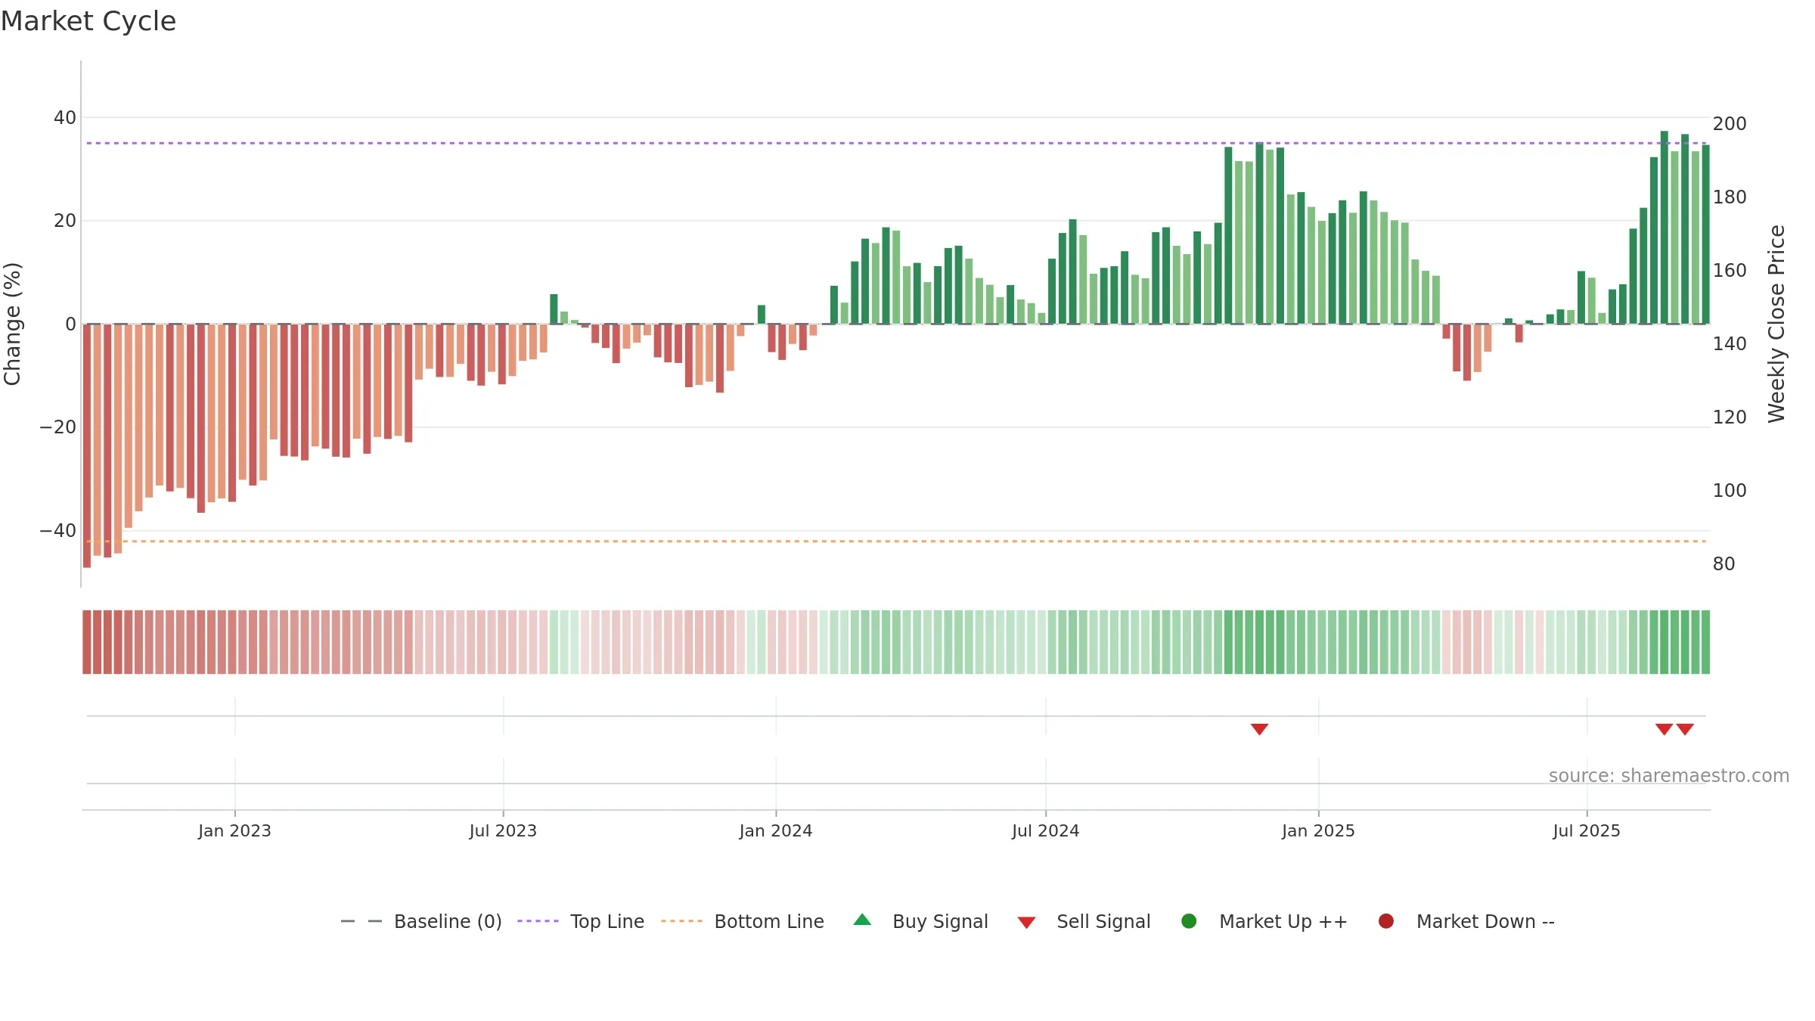Click the Sell Signal red triangle legend icon
1815x1021 pixels.
[1026, 923]
